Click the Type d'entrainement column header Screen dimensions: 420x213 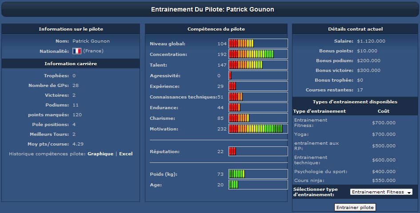click(319, 111)
